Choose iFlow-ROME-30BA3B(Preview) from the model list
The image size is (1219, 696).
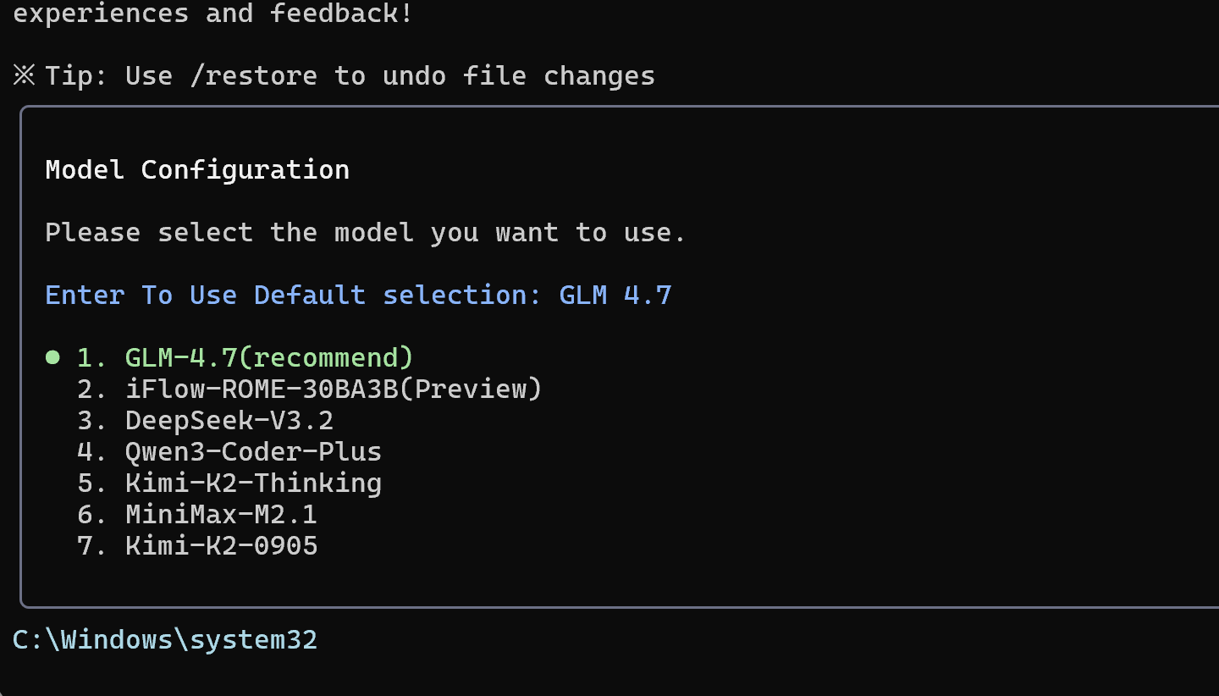click(334, 389)
